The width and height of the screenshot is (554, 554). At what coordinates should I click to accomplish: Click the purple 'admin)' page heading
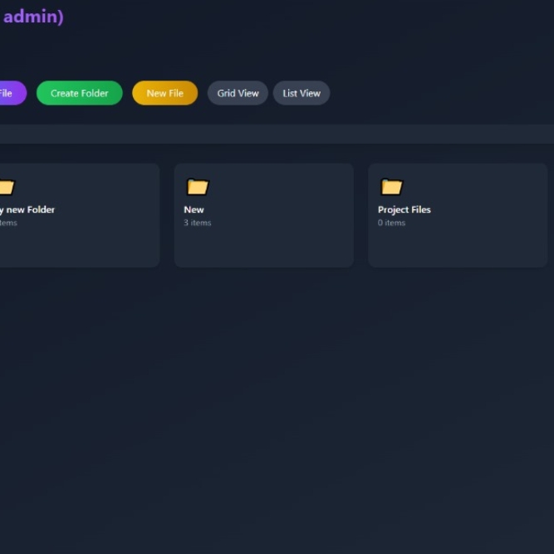click(x=32, y=17)
